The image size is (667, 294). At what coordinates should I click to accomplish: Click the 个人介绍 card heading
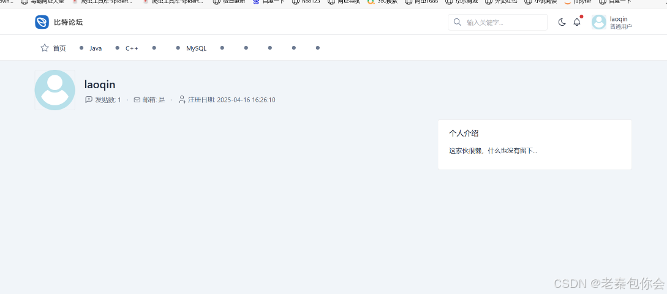point(464,133)
